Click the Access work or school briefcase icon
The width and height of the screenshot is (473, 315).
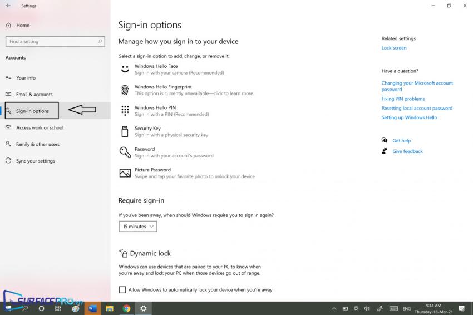pos(8,127)
